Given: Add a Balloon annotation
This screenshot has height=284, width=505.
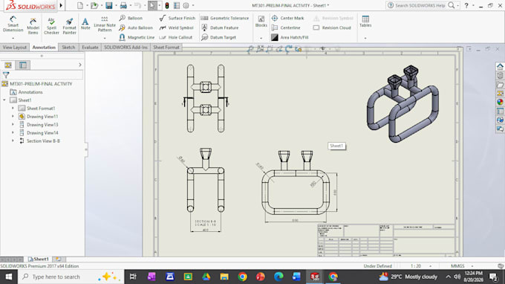Looking at the screenshot, I should [x=131, y=18].
